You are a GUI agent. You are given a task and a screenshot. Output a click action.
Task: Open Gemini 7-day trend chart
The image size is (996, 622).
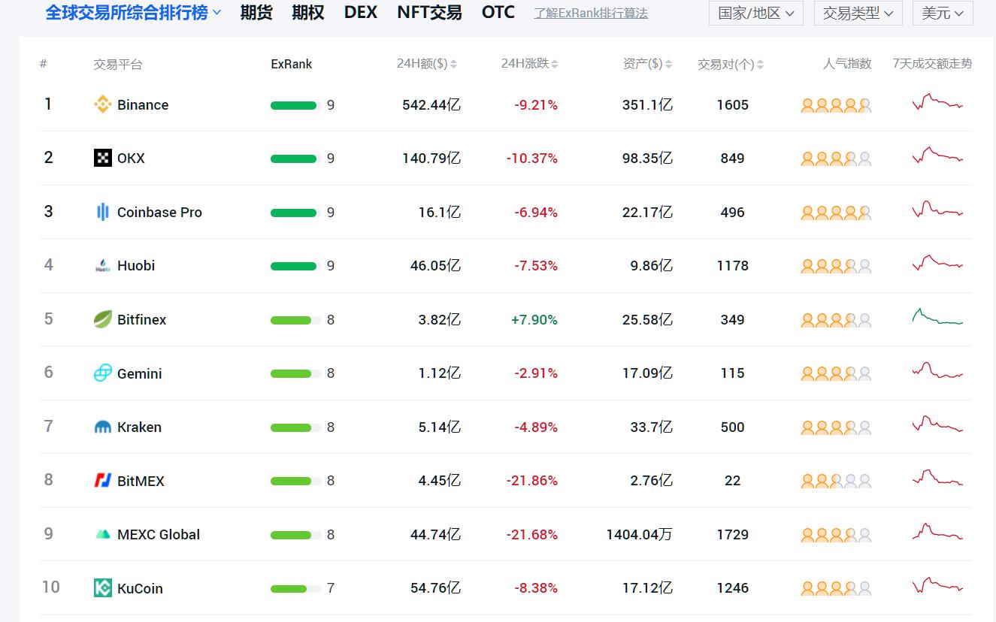pyautogui.click(x=937, y=370)
